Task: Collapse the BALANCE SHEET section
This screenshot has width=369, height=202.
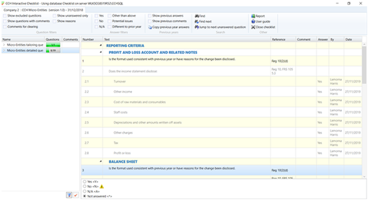Action: pos(101,161)
